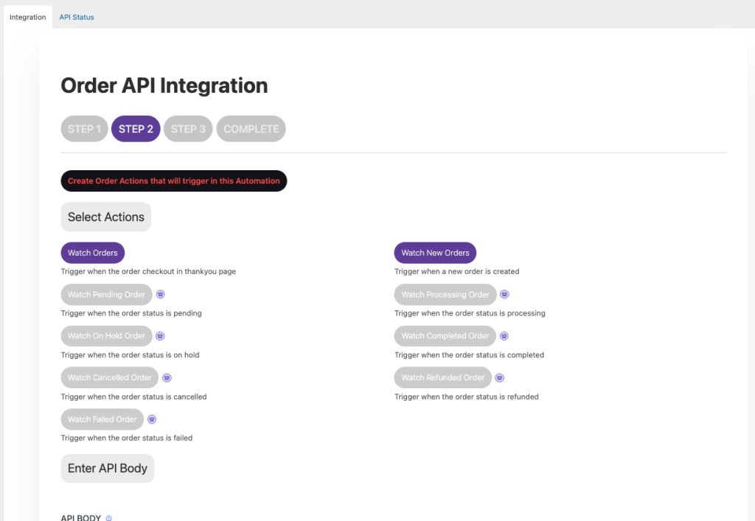Click the COMPLETE step button

click(251, 129)
